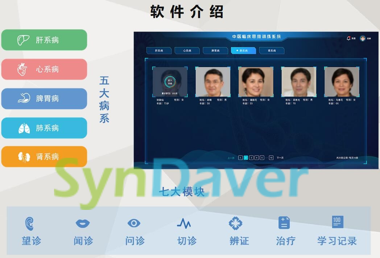Select the 望诊 (inspection) ear icon
Image resolution: width=380 pixels, height=258 pixels.
click(32, 224)
